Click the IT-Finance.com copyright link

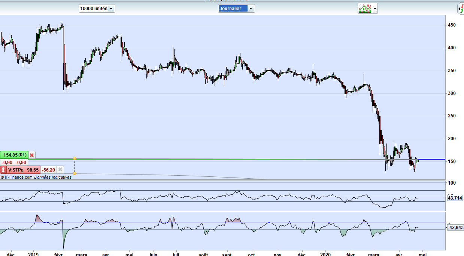click(16, 177)
